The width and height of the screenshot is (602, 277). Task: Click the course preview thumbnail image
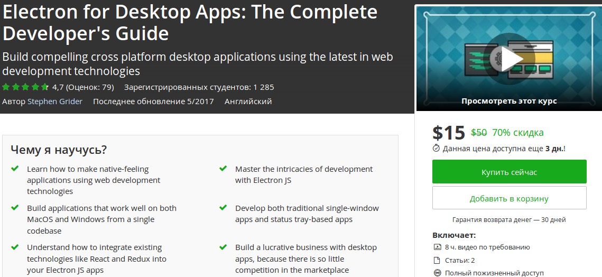click(509, 59)
